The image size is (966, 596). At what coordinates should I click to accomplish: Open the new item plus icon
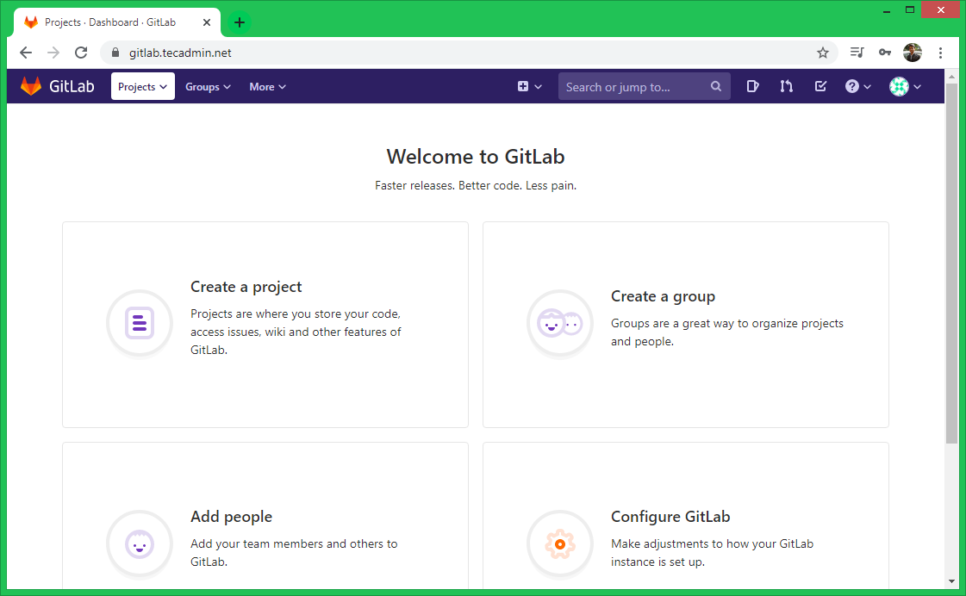tap(522, 87)
